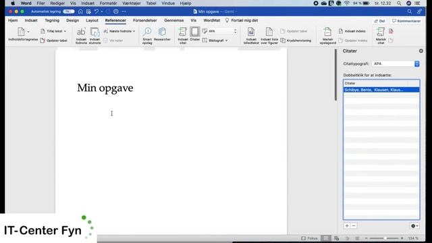Click the home icon in title bar
The height and width of the screenshot is (243, 432).
tap(80, 11)
